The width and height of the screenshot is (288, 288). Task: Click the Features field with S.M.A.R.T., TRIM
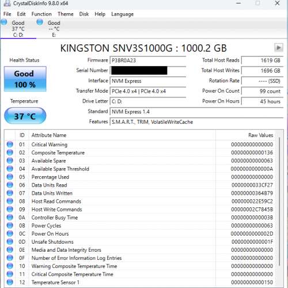click(196, 122)
